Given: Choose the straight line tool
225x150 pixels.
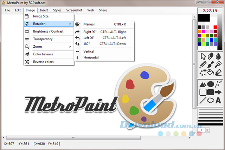Looking at the screenshot, I should pos(203,100).
